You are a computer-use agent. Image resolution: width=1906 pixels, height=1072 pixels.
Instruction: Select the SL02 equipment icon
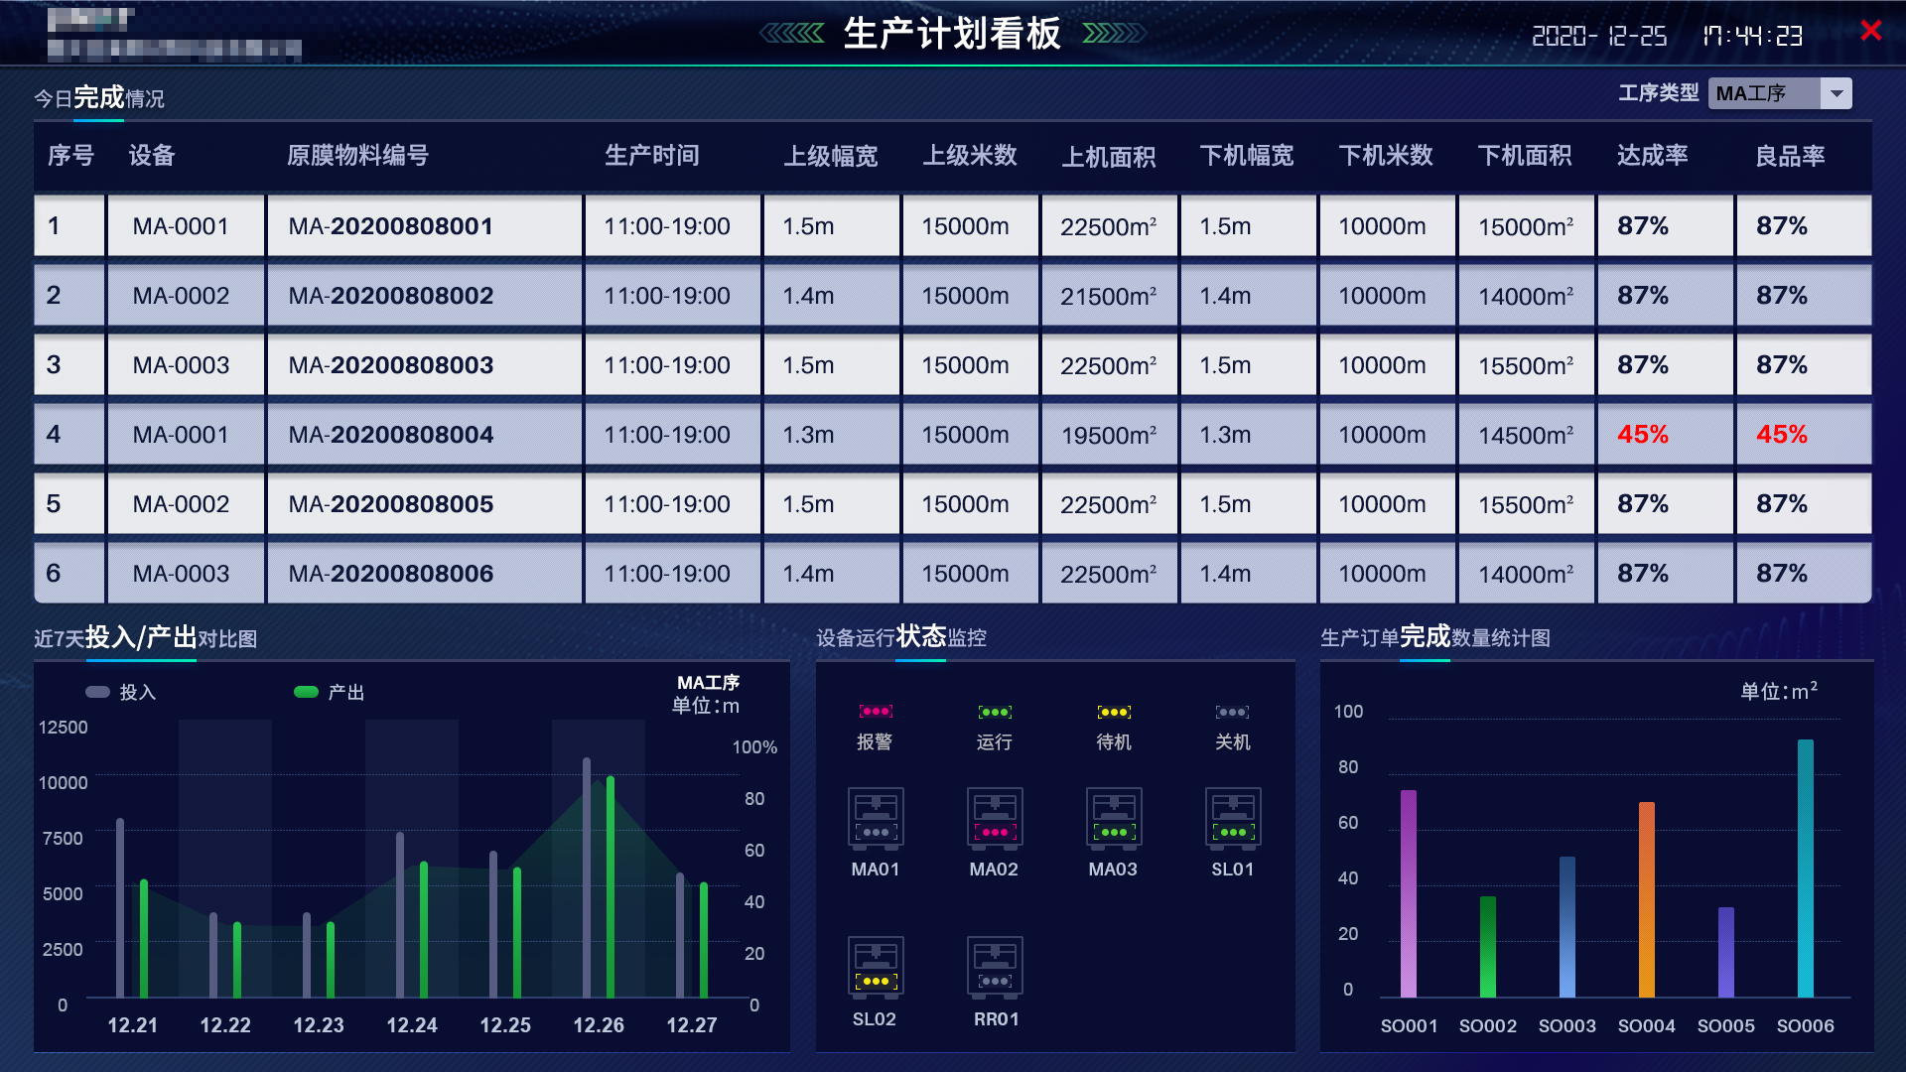[x=875, y=968]
